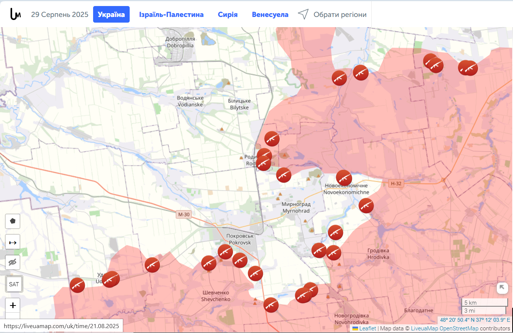The height and width of the screenshot is (333, 513).
Task: Open the Сирія region tab
Action: pos(228,15)
